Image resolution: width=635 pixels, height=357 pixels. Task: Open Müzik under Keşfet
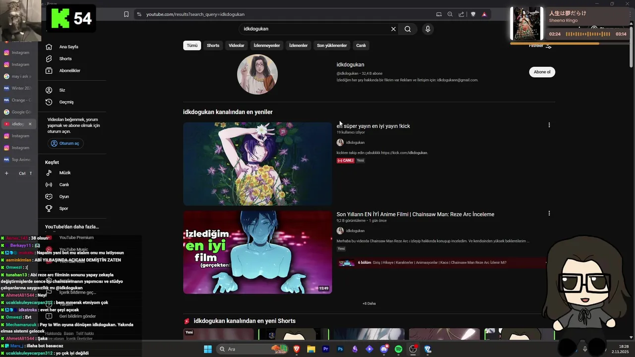tap(65, 173)
